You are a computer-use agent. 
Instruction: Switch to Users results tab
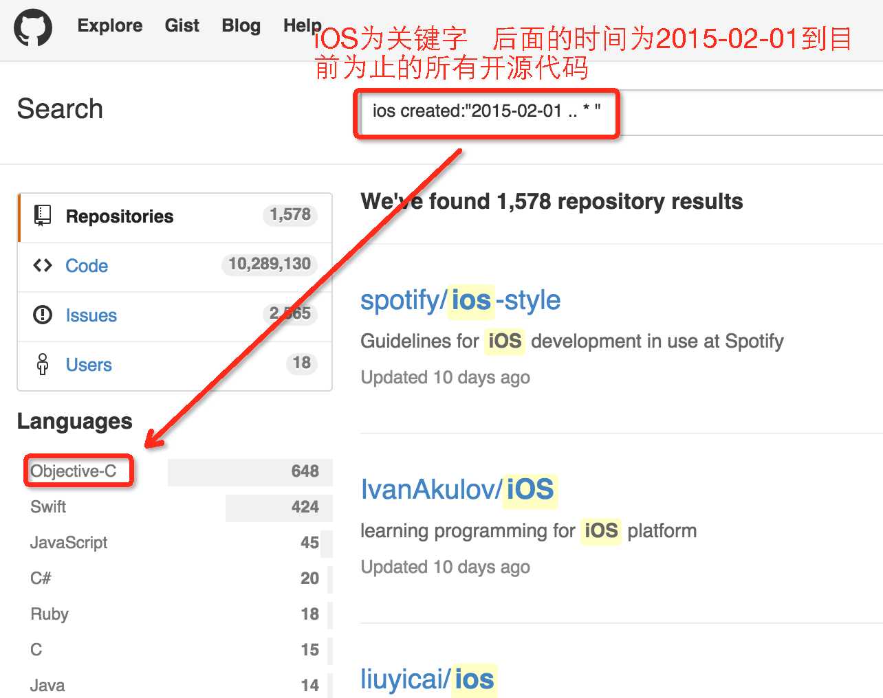click(x=175, y=365)
